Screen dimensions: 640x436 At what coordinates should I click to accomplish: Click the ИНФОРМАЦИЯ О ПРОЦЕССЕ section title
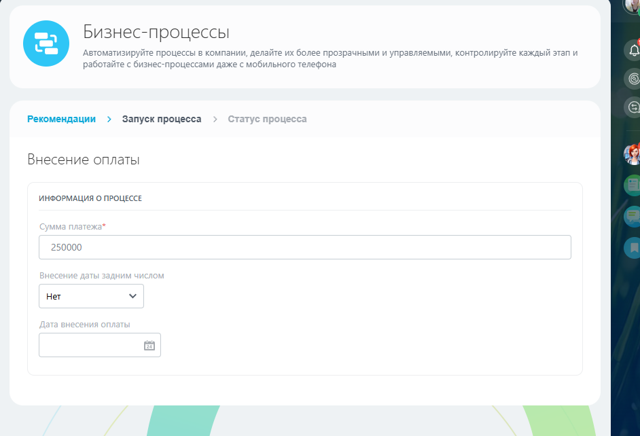90,198
